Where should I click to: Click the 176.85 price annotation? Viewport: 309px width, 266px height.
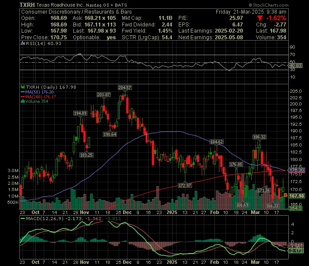click(236, 165)
